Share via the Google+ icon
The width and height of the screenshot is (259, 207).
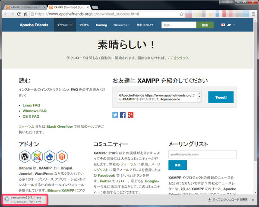pos(130,115)
